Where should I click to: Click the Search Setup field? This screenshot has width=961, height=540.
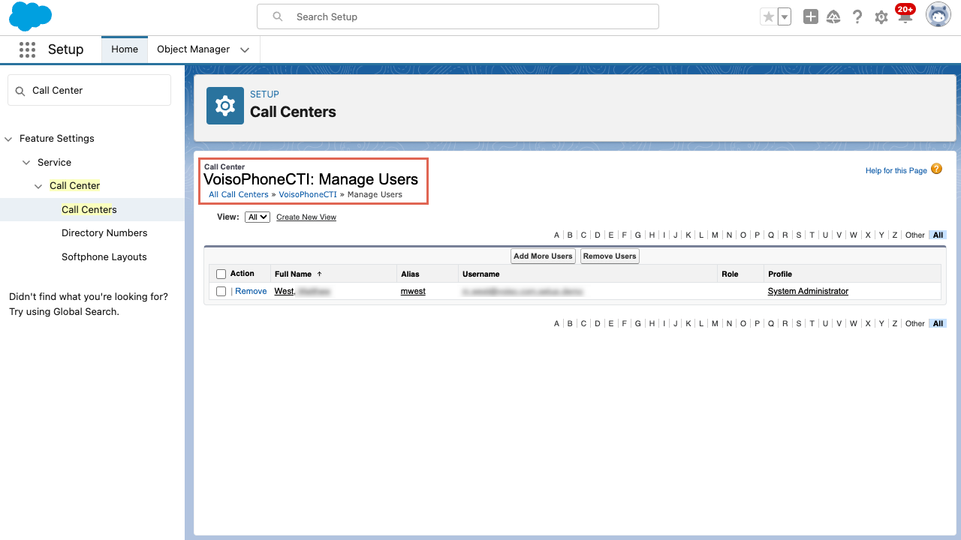[458, 16]
